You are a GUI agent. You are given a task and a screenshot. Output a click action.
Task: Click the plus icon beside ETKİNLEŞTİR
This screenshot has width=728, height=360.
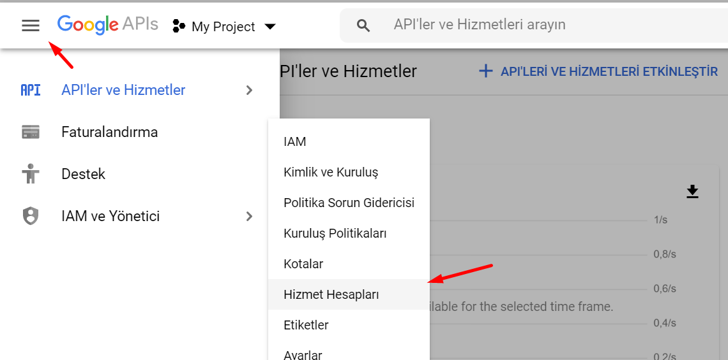(485, 71)
